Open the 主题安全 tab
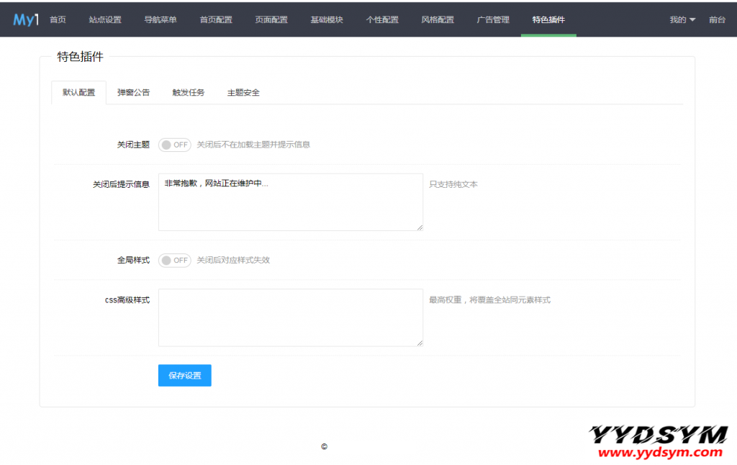The height and width of the screenshot is (465, 737). tap(243, 93)
